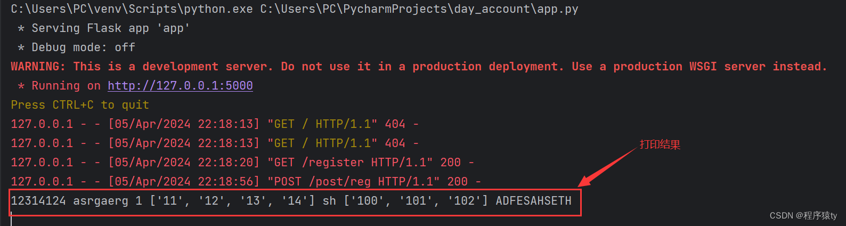Click the 'sh' value in printed output

pyautogui.click(x=329, y=201)
